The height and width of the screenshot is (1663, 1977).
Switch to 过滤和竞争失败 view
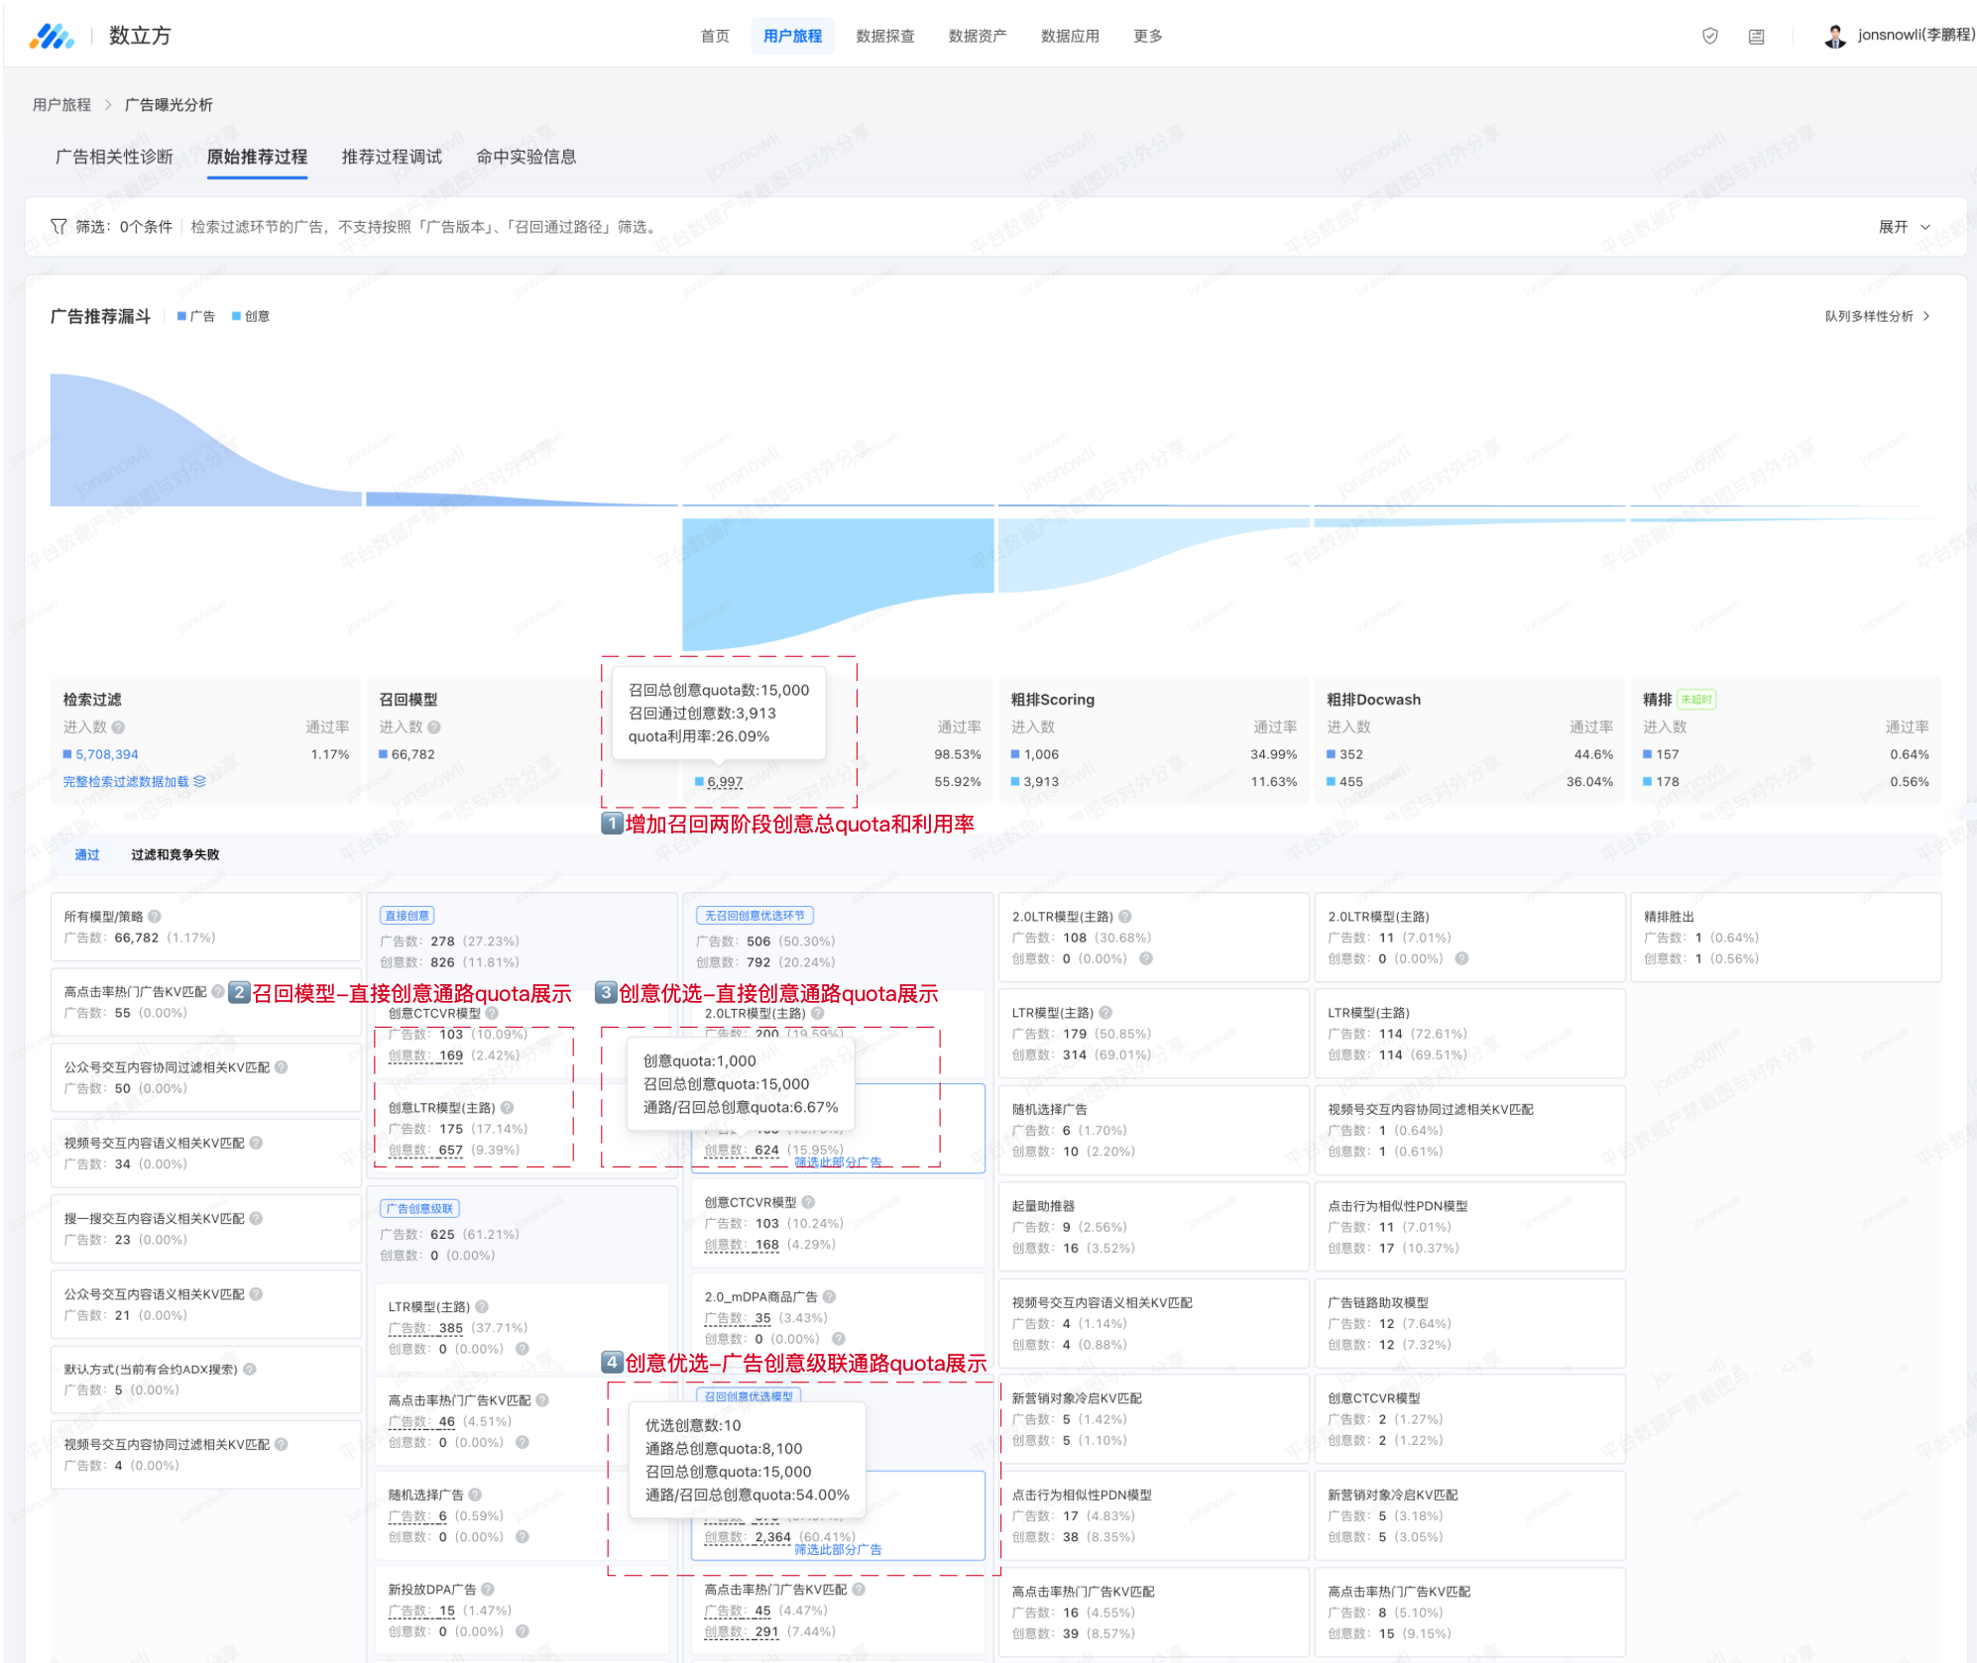(x=175, y=854)
